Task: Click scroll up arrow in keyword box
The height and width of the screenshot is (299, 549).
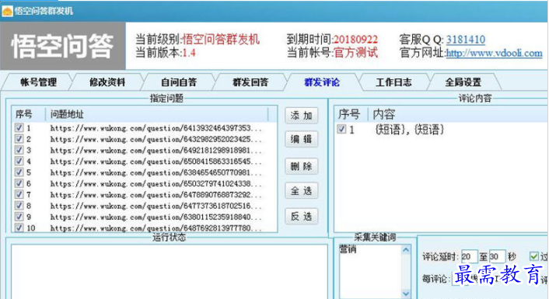Action: (x=406, y=250)
